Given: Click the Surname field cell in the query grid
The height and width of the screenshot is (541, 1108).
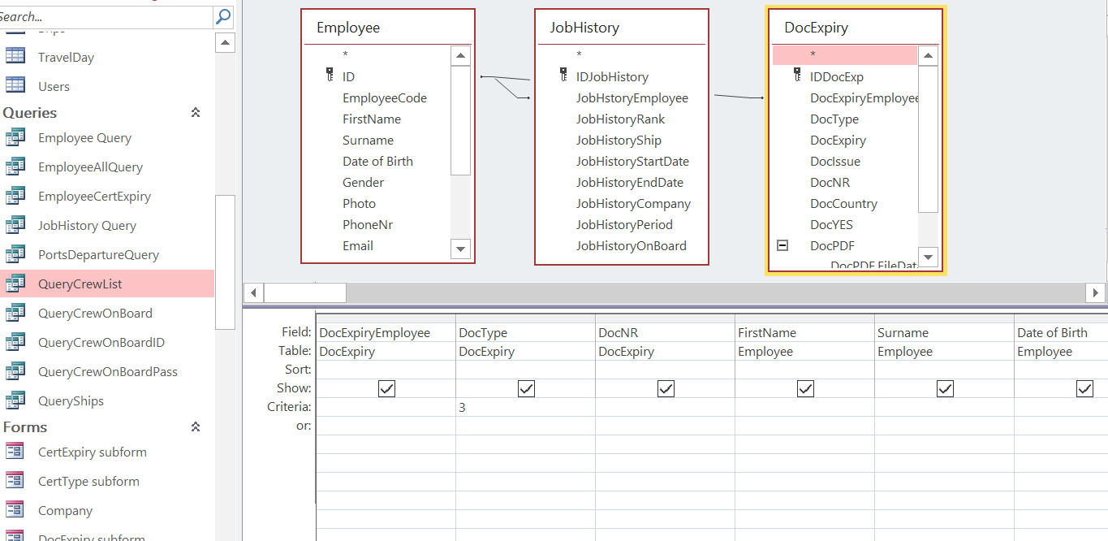Looking at the screenshot, I should 944,332.
